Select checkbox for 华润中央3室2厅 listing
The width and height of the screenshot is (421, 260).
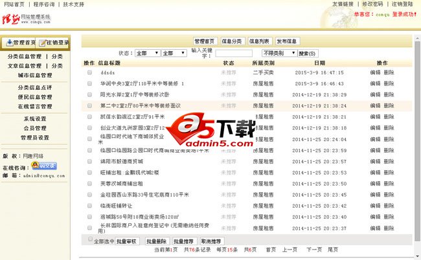click(89, 83)
